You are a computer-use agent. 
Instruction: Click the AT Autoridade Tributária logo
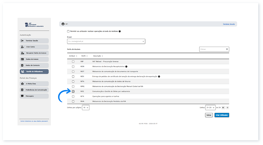(34, 25)
